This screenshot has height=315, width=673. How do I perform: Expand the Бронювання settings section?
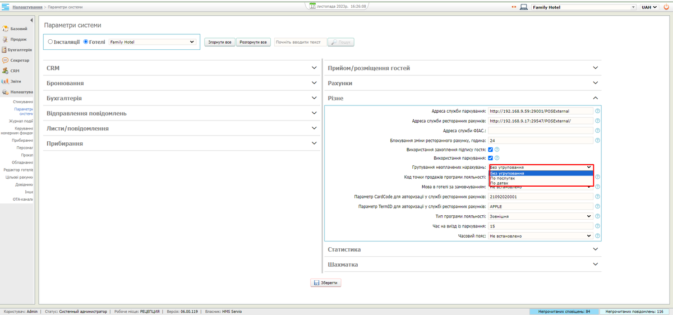pos(181,83)
